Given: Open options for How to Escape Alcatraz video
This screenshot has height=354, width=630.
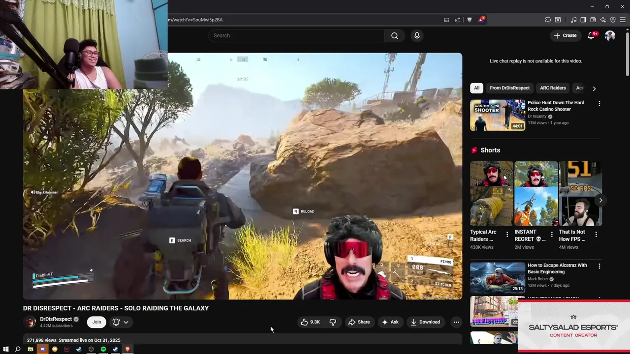Looking at the screenshot, I should pos(599,266).
